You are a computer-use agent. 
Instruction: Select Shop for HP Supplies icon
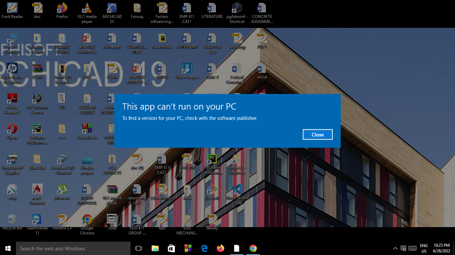pos(12,164)
